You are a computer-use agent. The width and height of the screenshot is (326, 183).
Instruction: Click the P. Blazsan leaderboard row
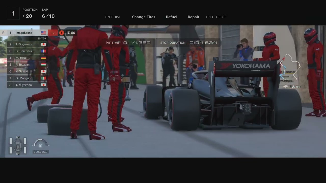[x=27, y=65]
